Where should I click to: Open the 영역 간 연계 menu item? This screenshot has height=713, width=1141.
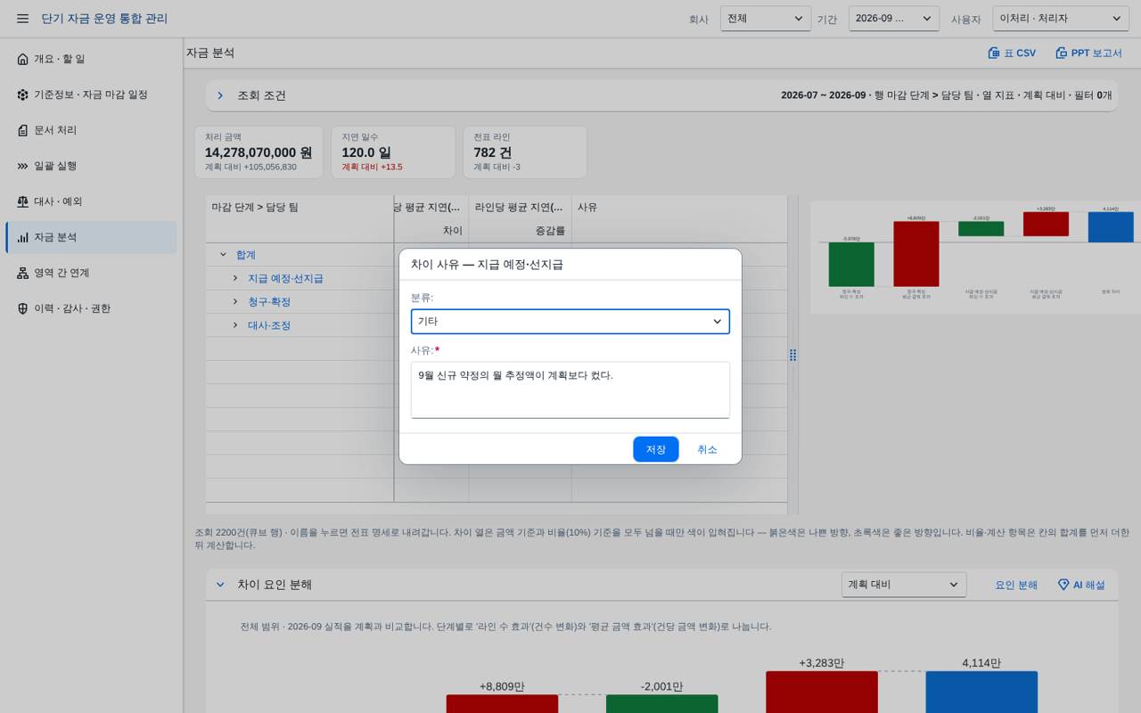click(91, 273)
